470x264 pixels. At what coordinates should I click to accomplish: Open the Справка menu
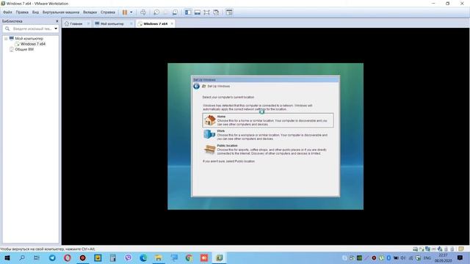click(x=108, y=12)
